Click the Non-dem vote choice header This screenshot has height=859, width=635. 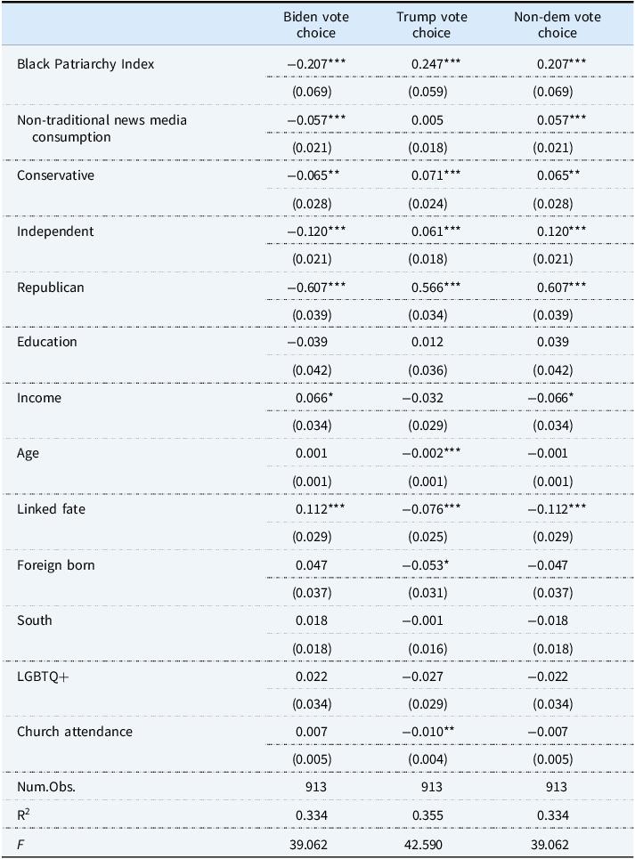point(558,25)
